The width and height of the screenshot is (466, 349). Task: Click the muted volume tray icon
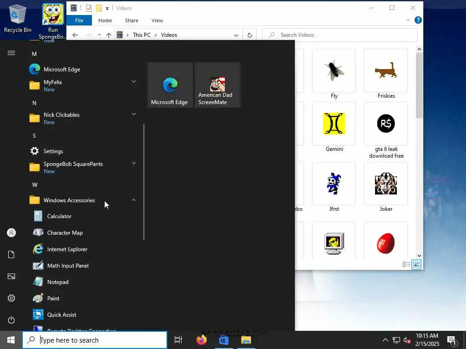407,340
